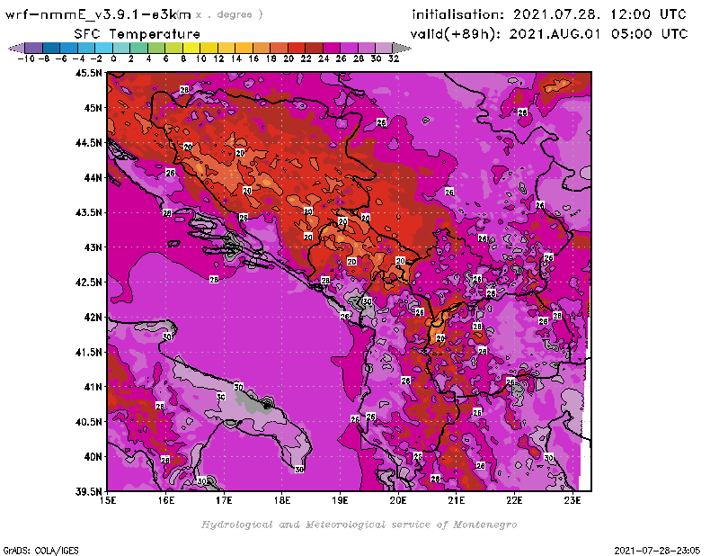Click the green 4 to 6 legend swatch
Screen dimensions: 719x556
pyautogui.click(x=156, y=48)
